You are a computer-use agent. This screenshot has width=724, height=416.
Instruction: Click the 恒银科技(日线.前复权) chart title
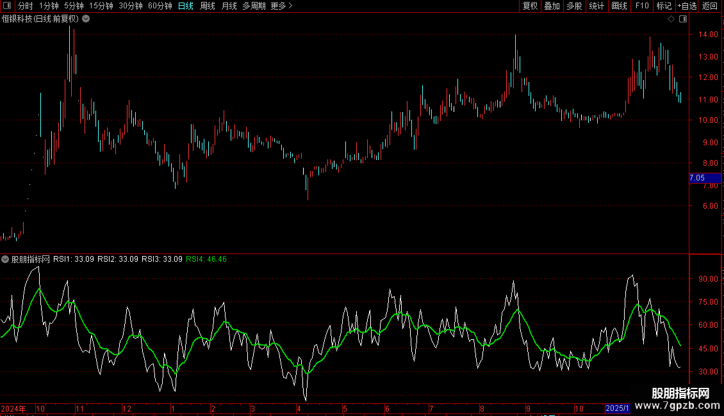(x=40, y=19)
